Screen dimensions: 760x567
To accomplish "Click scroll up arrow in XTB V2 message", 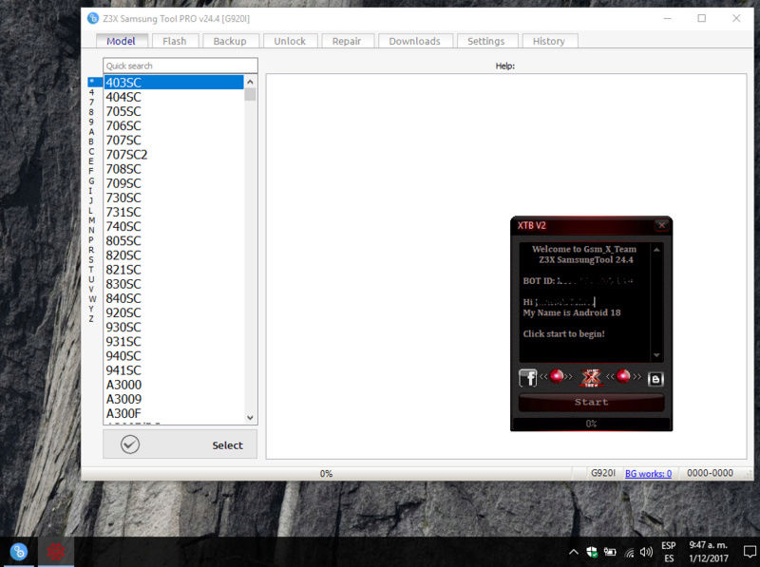I will tap(656, 250).
